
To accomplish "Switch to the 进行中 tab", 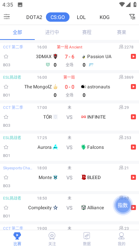I will (52, 32).
